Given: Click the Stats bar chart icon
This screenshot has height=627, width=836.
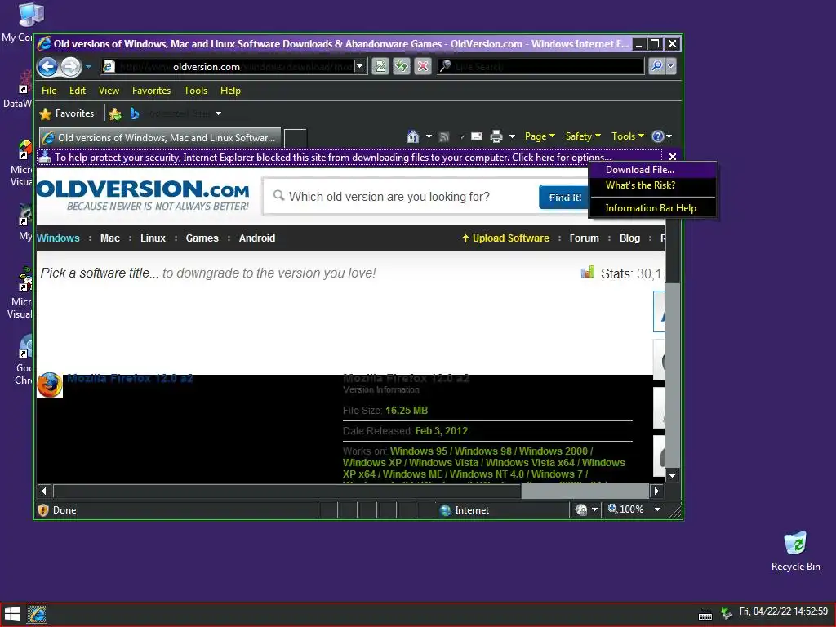Looking at the screenshot, I should coord(588,273).
